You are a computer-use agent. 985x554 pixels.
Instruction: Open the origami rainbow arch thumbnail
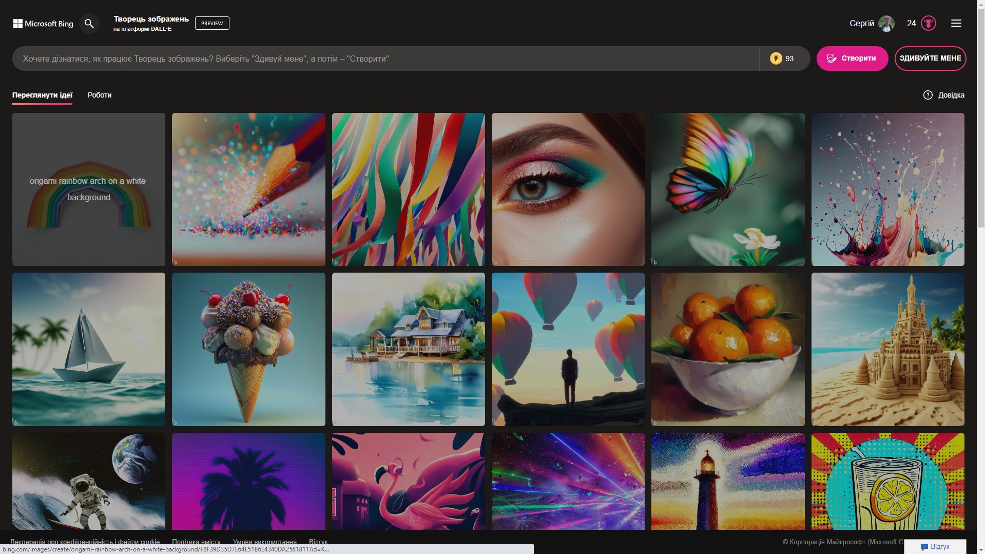(89, 189)
